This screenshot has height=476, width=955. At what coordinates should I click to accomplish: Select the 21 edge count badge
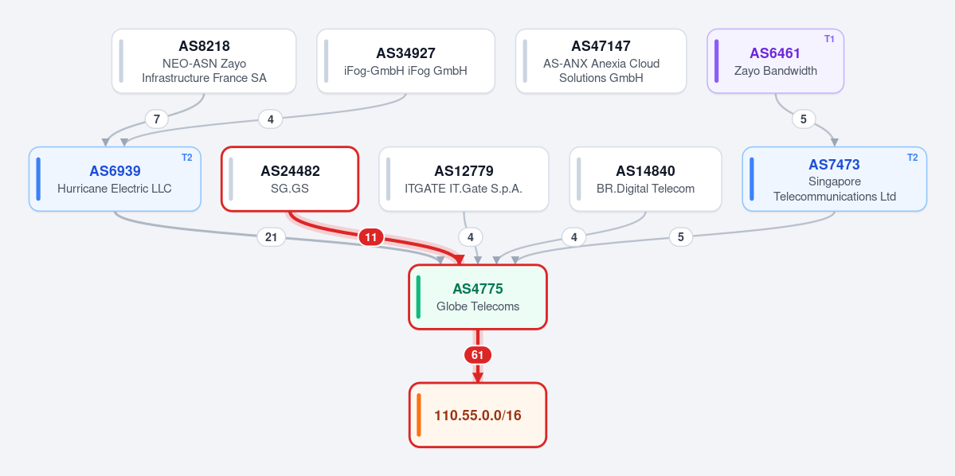(x=271, y=236)
